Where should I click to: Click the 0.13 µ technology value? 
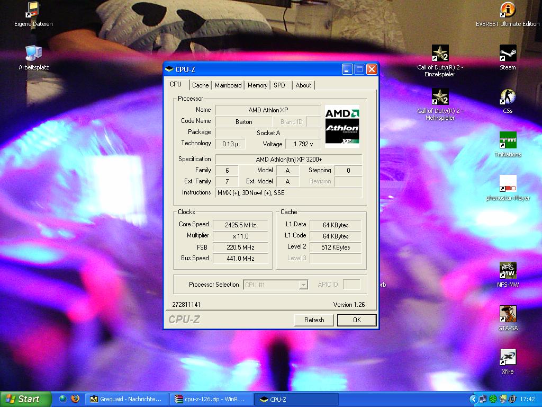pyautogui.click(x=230, y=144)
